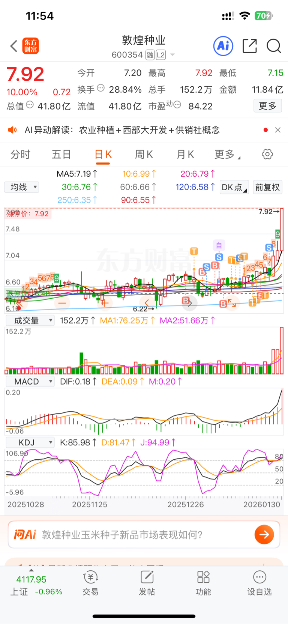
Task: Select the 日K tab
Action: point(103,155)
